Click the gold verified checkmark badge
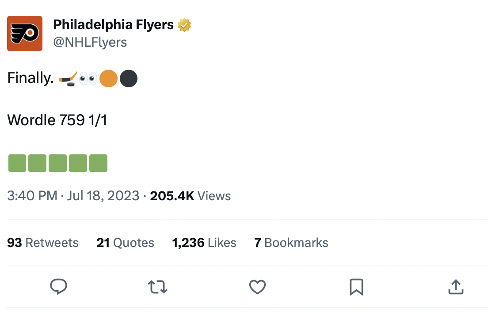 pos(184,25)
